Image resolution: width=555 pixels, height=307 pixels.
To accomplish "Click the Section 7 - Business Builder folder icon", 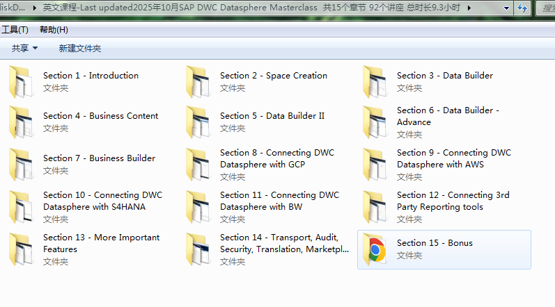I will (21, 164).
